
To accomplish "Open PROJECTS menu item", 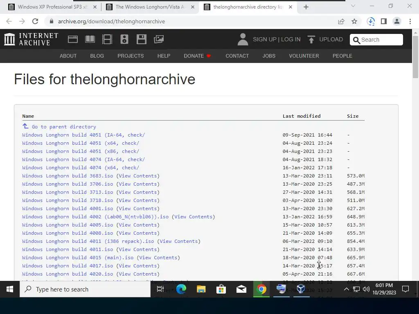I will [x=131, y=56].
